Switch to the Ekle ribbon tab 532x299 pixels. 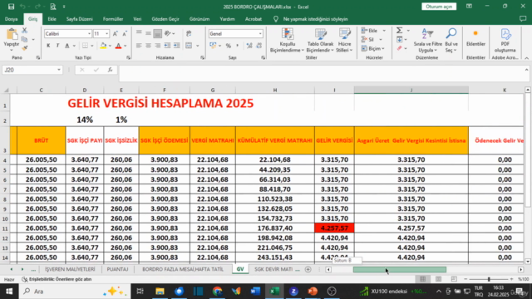point(52,19)
